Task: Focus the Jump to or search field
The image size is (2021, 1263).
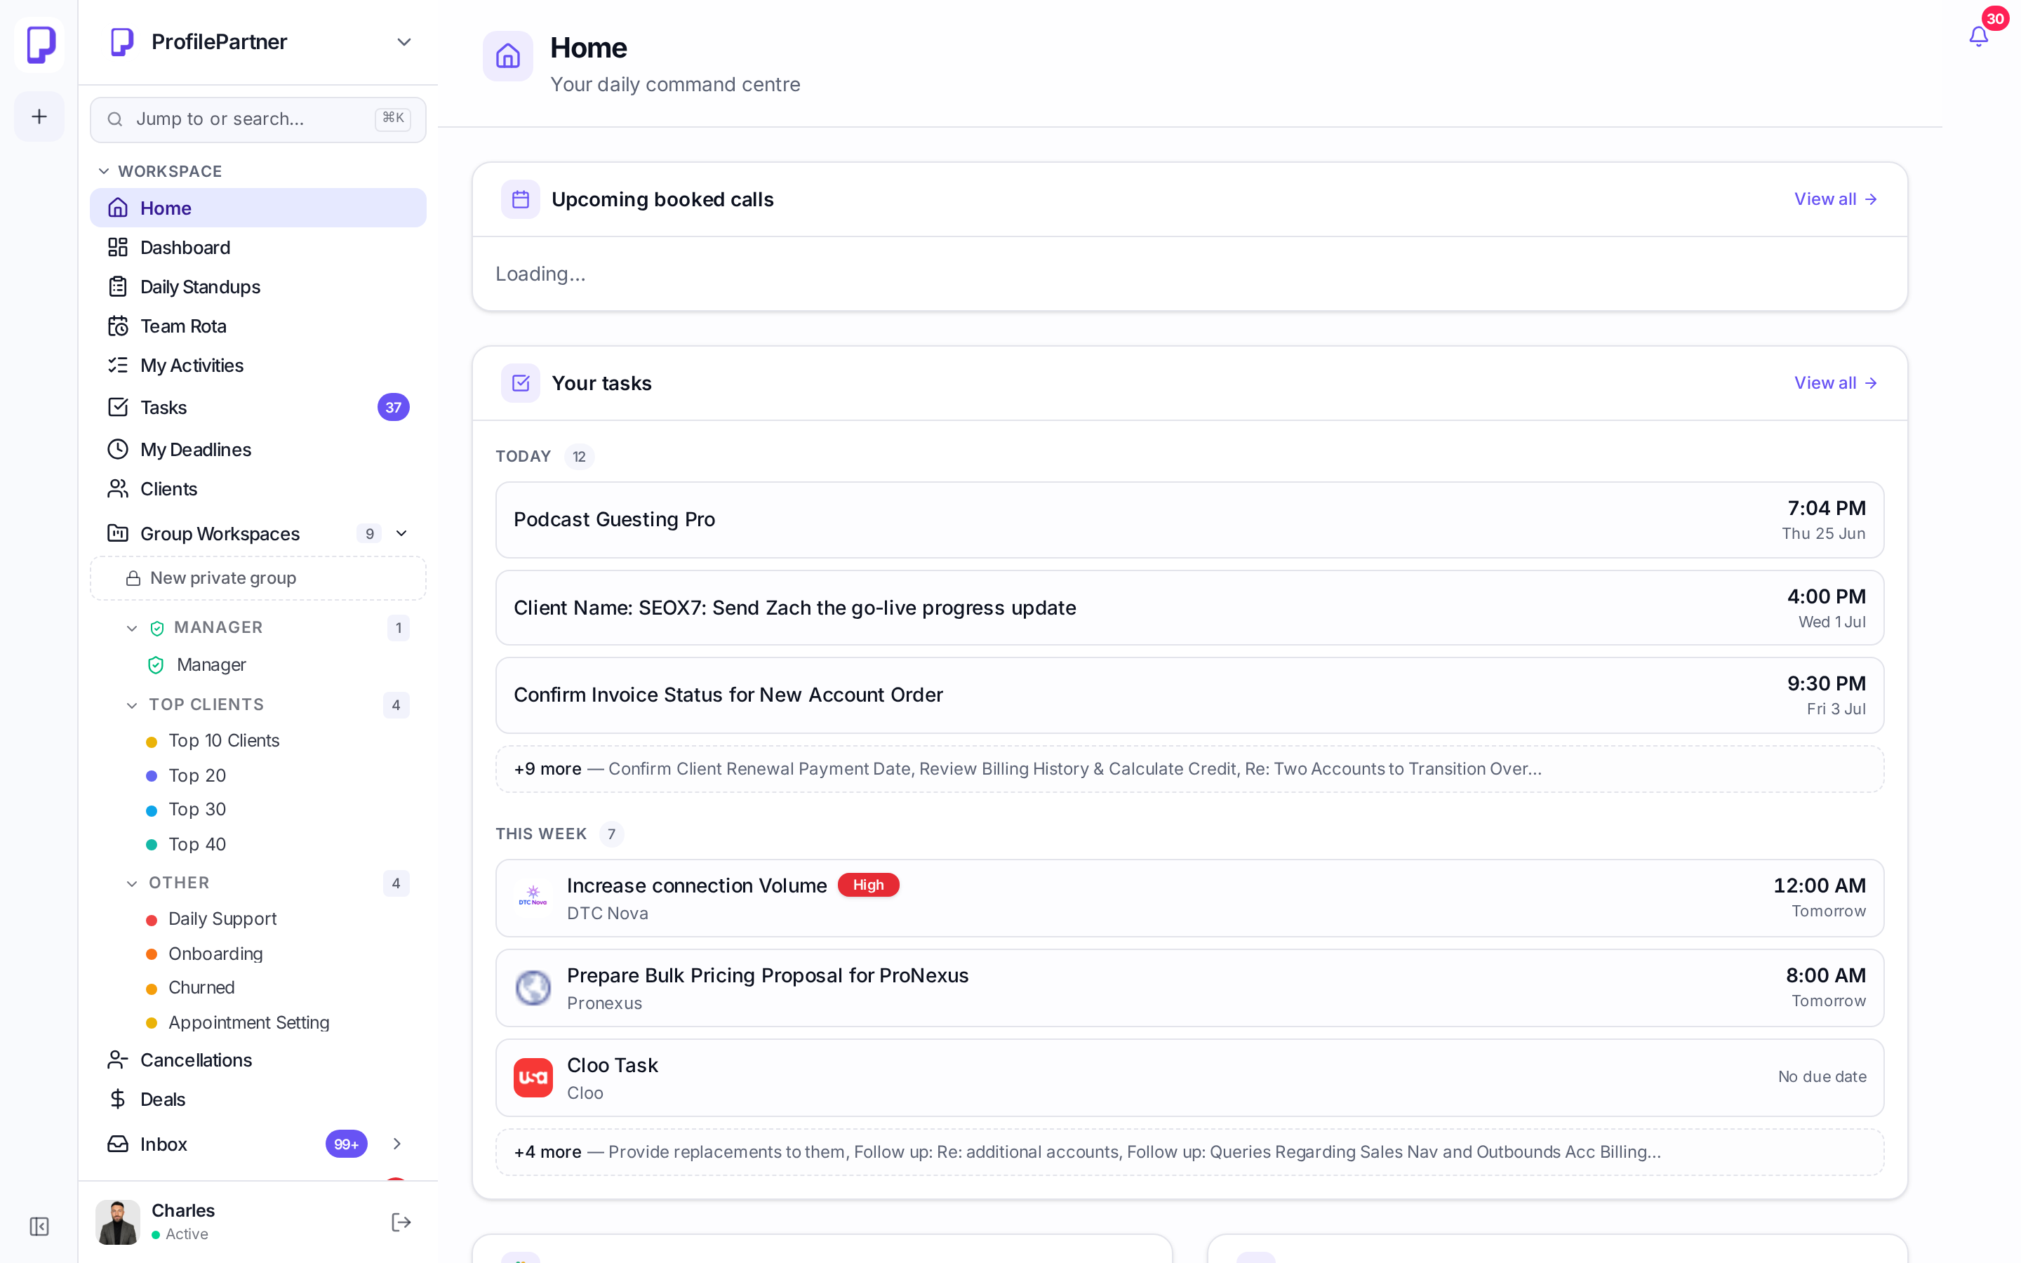Action: click(258, 119)
